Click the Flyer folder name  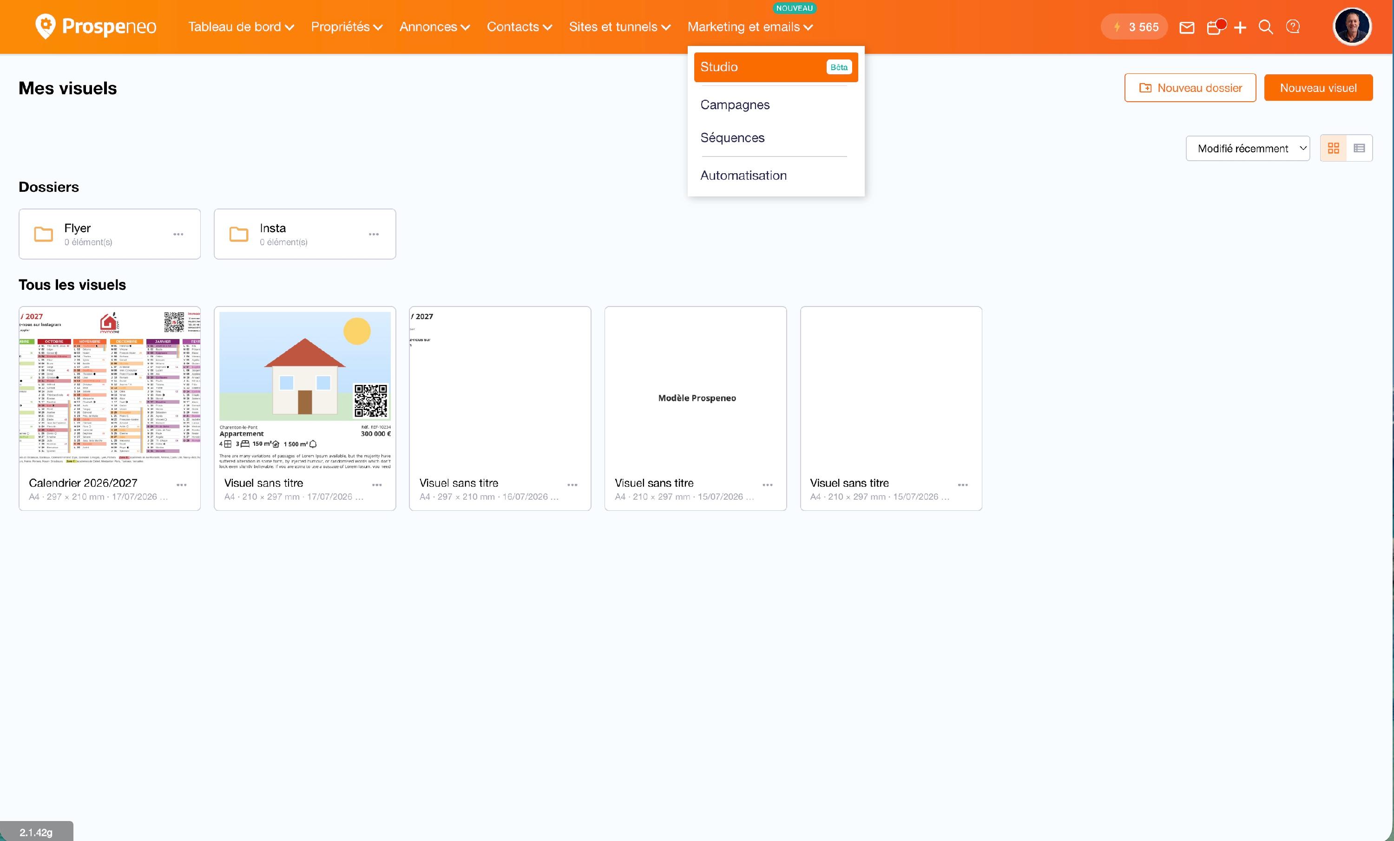[78, 228]
